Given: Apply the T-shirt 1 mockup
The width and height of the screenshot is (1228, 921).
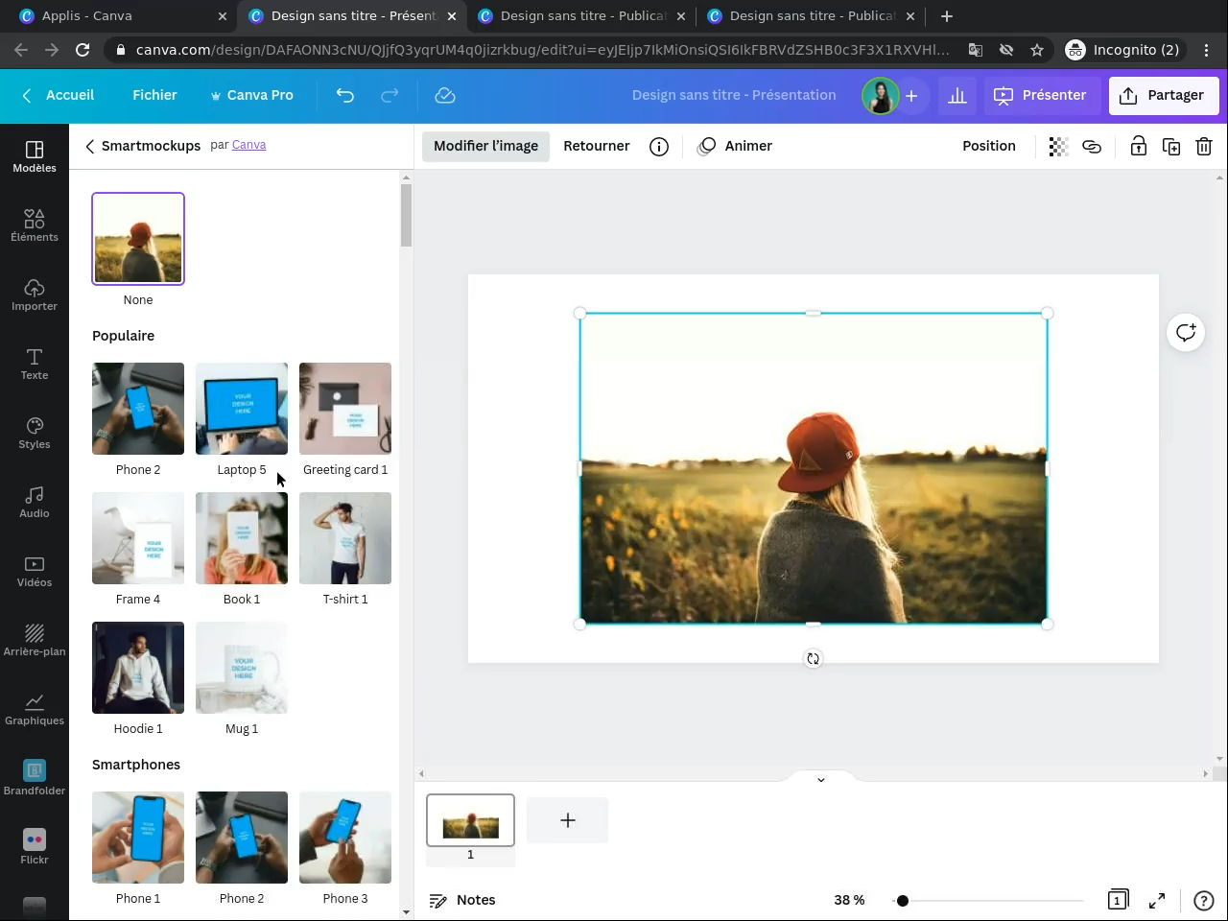Looking at the screenshot, I should [345, 538].
